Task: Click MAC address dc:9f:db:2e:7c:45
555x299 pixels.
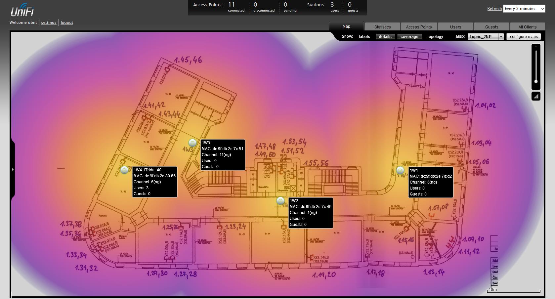Action: pyautogui.click(x=311, y=207)
